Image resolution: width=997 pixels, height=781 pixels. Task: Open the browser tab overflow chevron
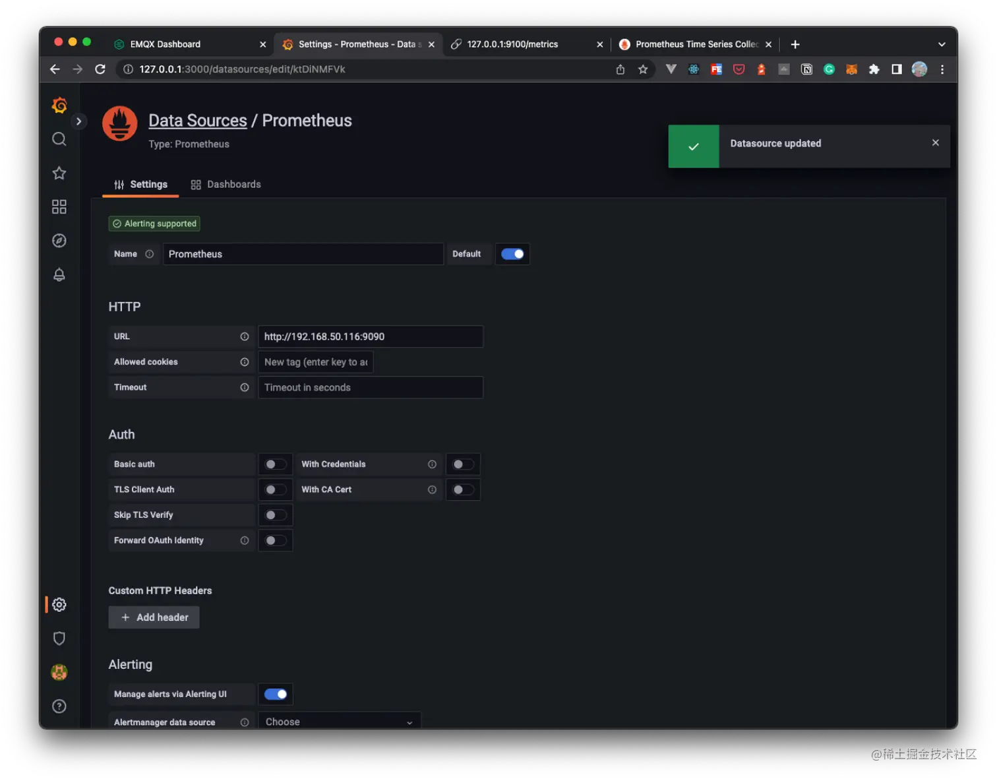point(942,44)
